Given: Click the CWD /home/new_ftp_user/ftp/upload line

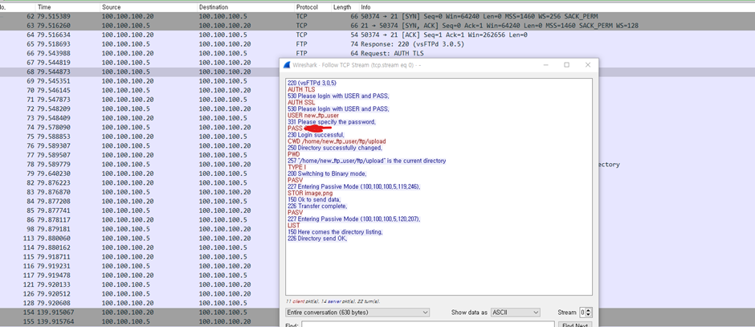Looking at the screenshot, I should coord(337,141).
